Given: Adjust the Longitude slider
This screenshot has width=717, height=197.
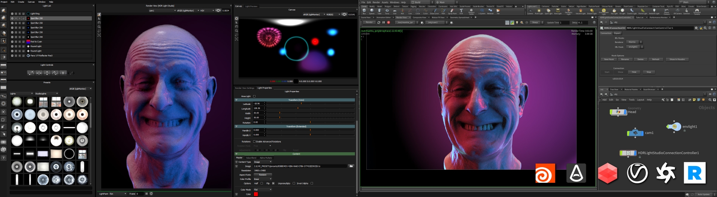Looking at the screenshot, I should coord(310,108).
